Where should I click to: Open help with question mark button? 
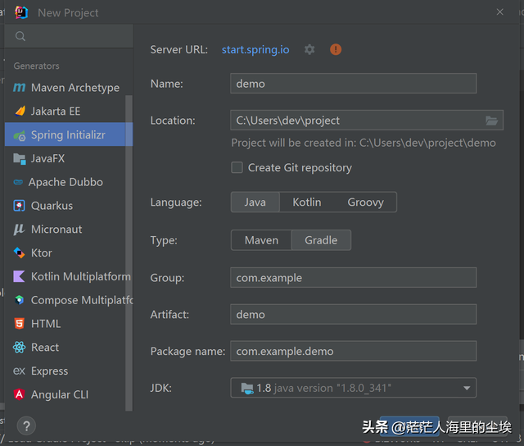pos(26,426)
